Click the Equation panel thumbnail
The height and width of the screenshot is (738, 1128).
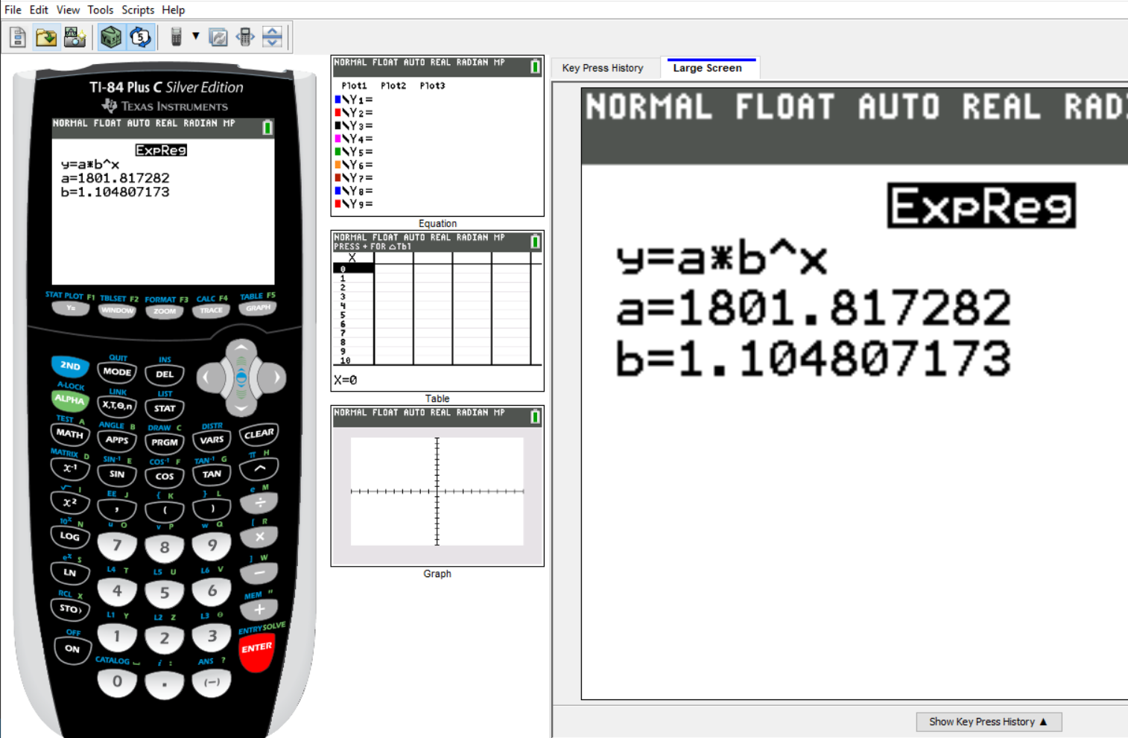tap(437, 136)
